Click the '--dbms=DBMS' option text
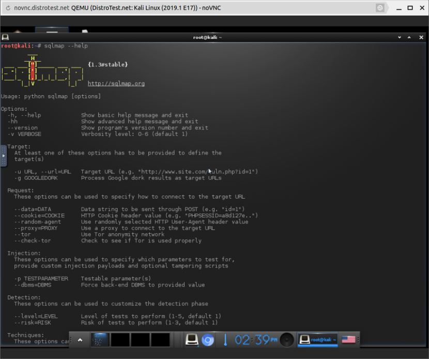Viewport: 429px width, 359px height. pyautogui.click(x=33, y=285)
